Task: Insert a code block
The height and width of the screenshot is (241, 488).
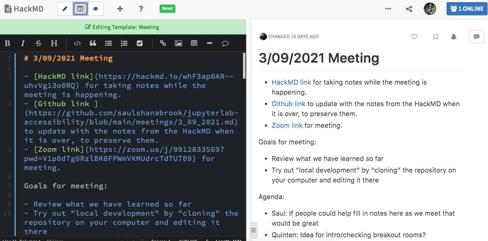Action: tap(77, 43)
